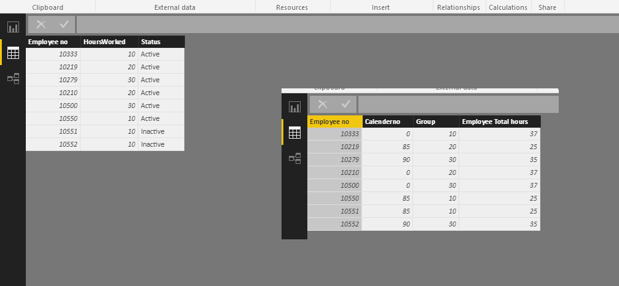Cancel formula with inset window X icon
Viewport: 619px width, 286px height.
pyautogui.click(x=323, y=104)
